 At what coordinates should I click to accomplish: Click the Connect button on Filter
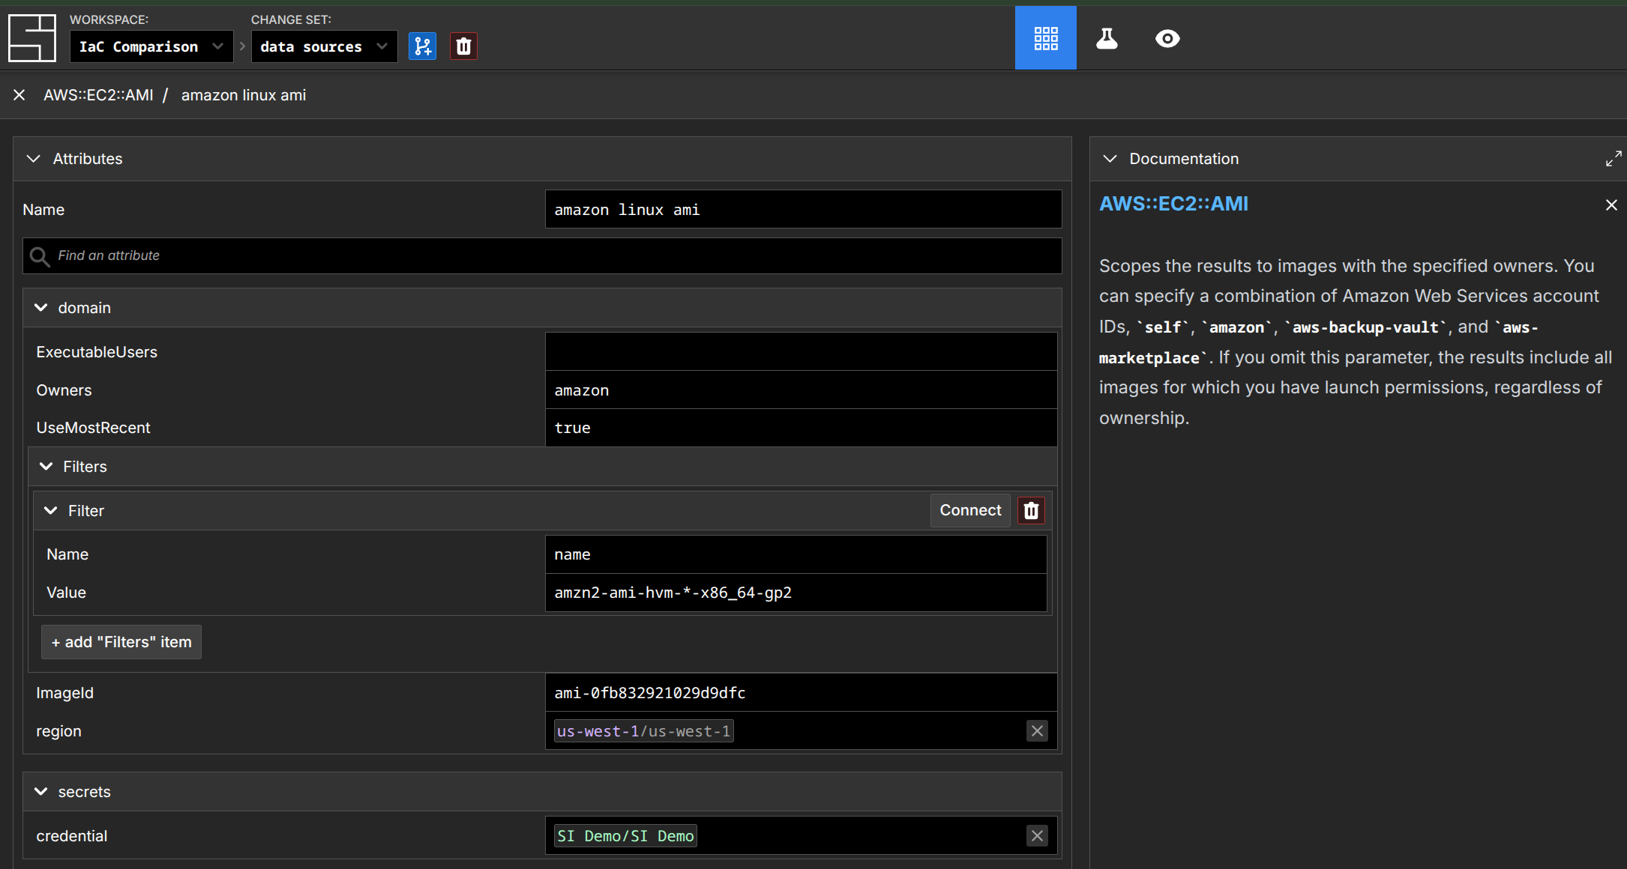(969, 511)
